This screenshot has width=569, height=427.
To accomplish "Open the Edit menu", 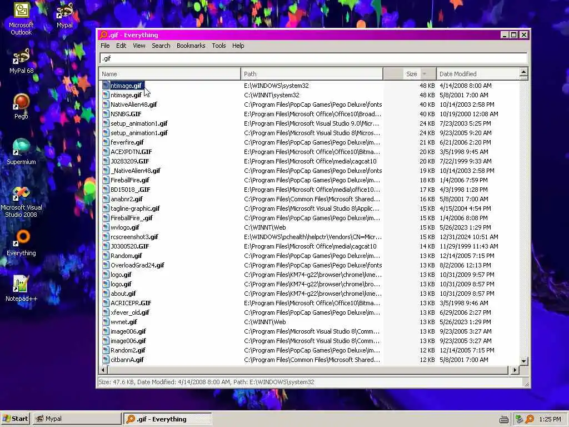I will (121, 46).
